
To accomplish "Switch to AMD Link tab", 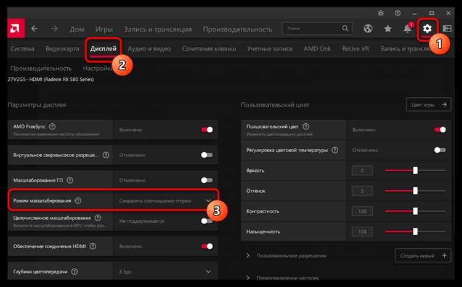I will coord(317,49).
